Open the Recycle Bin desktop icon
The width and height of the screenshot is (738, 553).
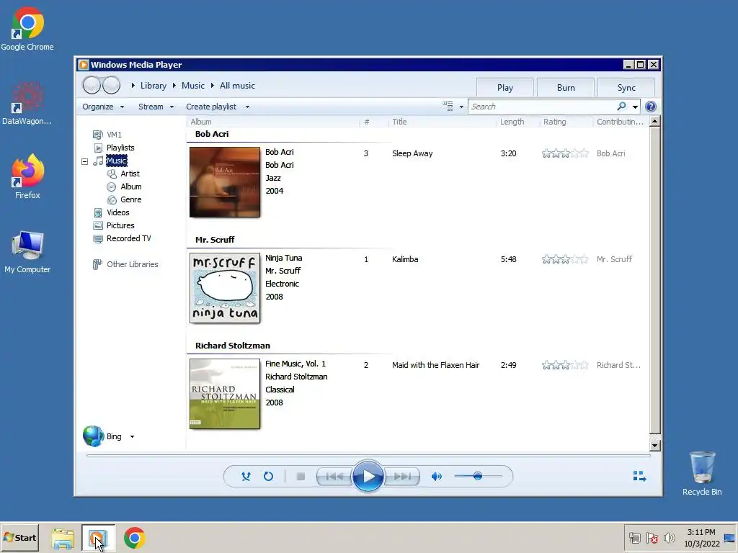(x=702, y=473)
